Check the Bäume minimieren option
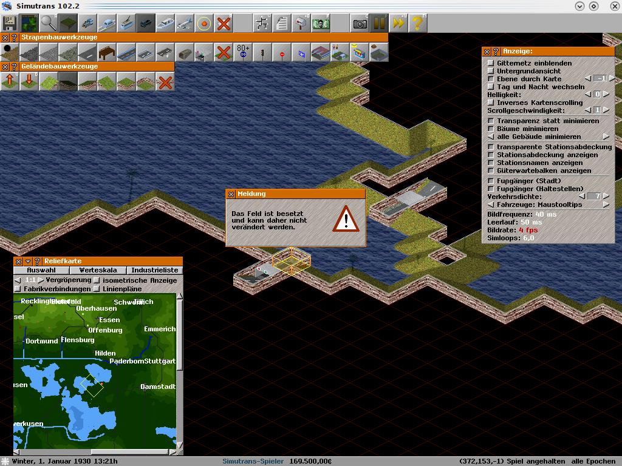622x466 pixels. tap(491, 129)
